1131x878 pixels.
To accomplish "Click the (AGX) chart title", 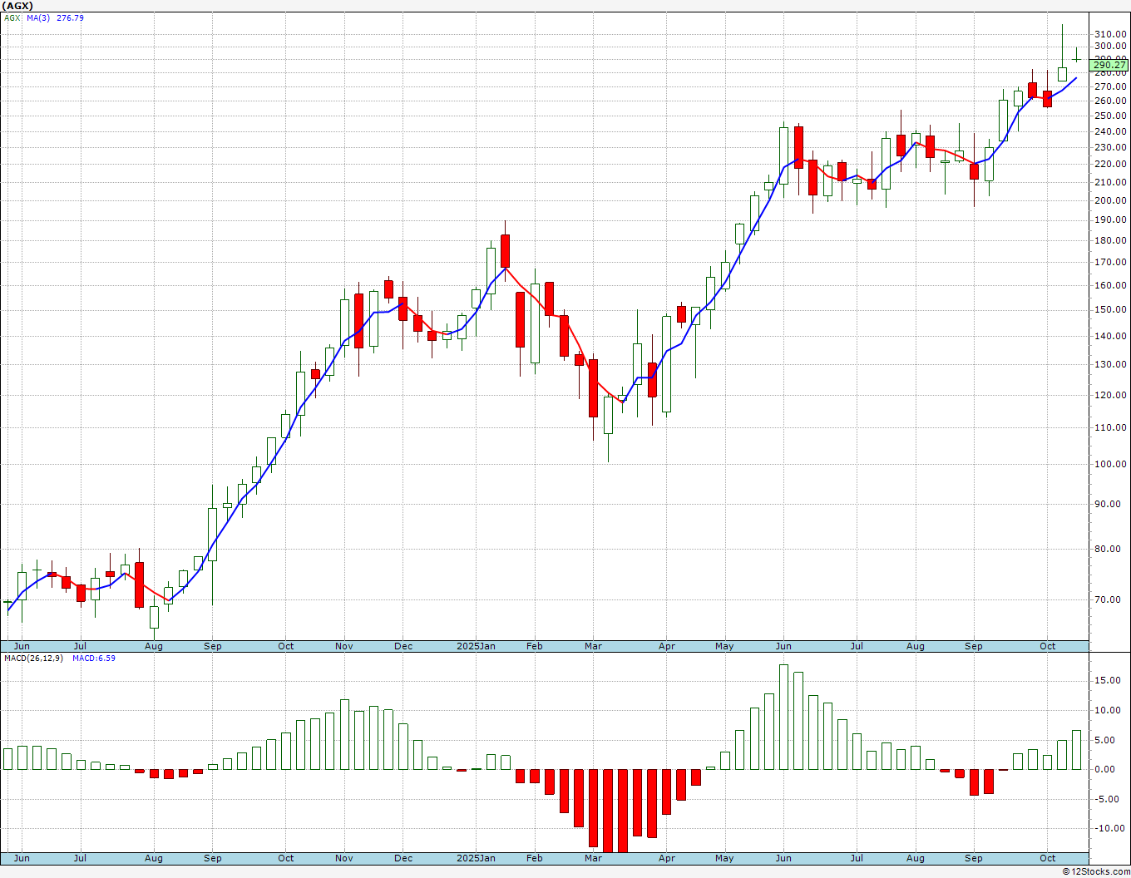I will pyautogui.click(x=18, y=6).
